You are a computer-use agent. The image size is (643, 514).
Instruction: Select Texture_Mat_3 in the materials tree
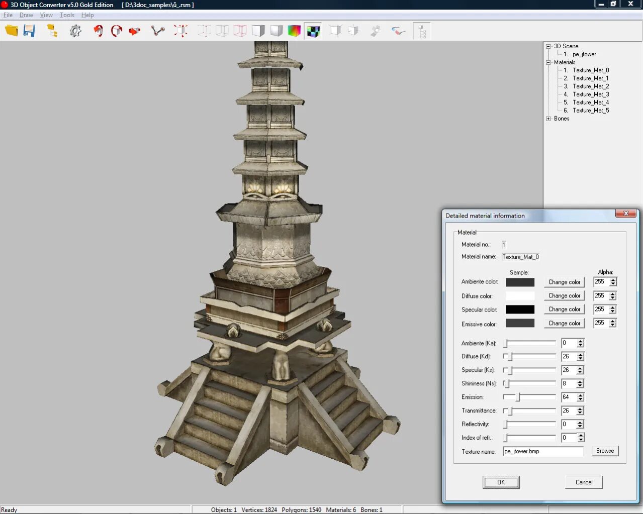591,94
